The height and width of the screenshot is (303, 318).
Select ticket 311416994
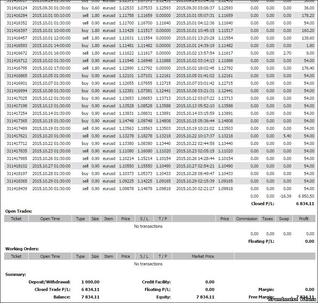(17, 91)
